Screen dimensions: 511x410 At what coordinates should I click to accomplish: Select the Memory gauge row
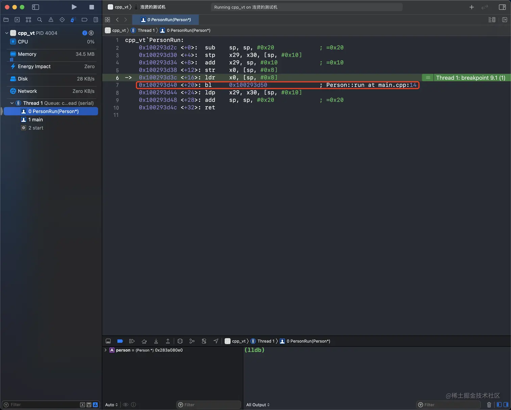tap(51, 54)
